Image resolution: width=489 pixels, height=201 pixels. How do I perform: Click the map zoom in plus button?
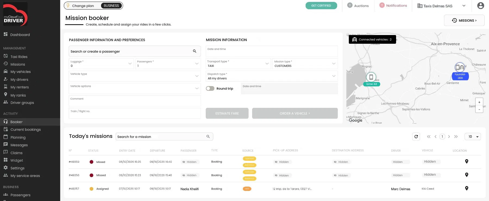pyautogui.click(x=479, y=102)
